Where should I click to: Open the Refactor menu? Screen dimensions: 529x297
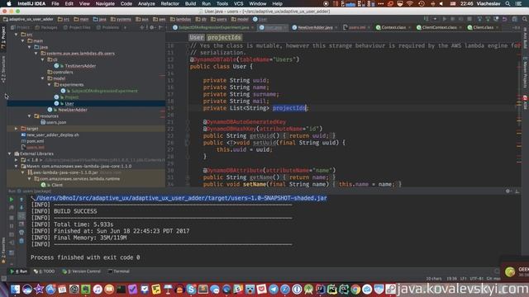point(169,3)
